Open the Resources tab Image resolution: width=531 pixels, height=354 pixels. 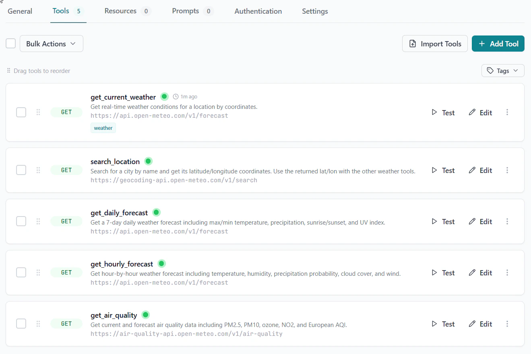point(128,11)
